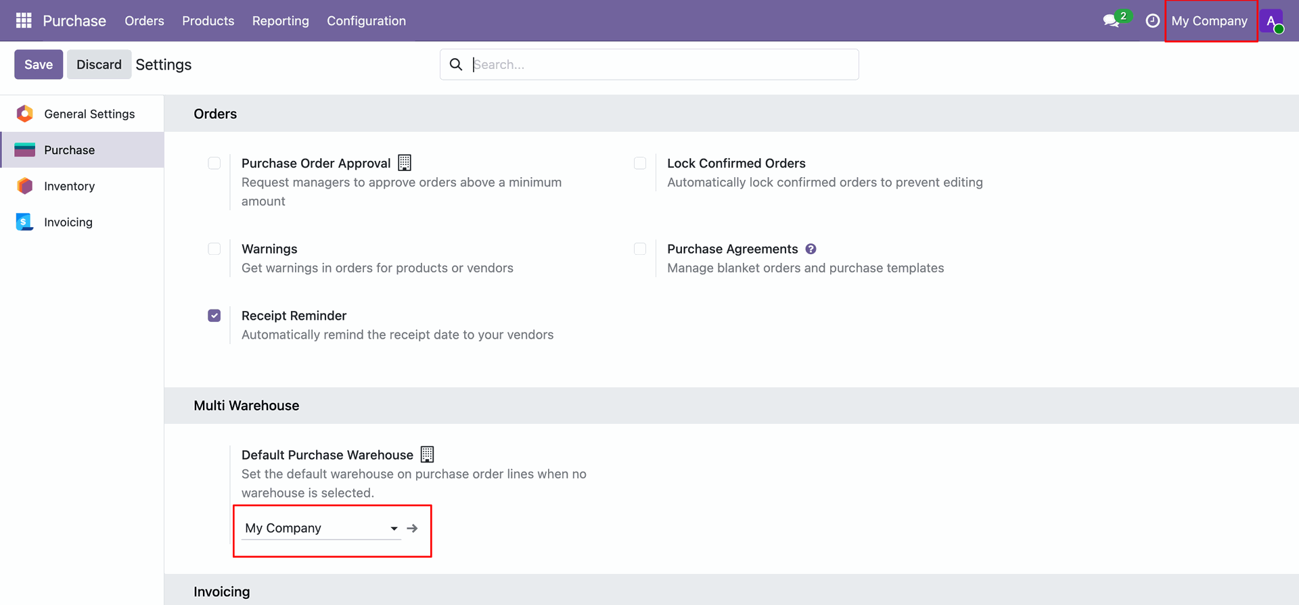Click the Orders section header
Image resolution: width=1299 pixels, height=605 pixels.
[215, 114]
